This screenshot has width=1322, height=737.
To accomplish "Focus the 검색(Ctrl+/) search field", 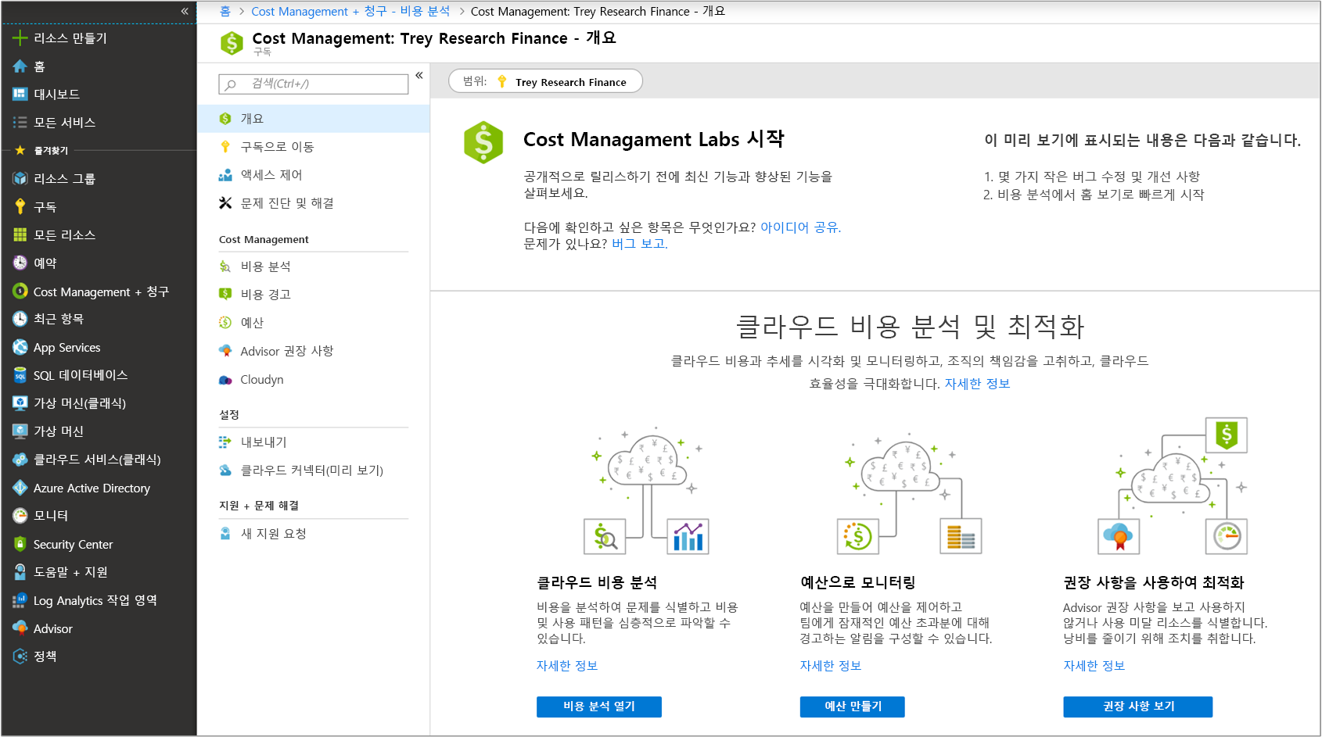I will click(314, 84).
